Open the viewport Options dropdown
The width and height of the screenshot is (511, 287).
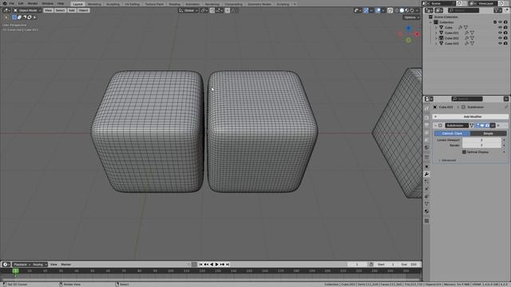tap(412, 18)
